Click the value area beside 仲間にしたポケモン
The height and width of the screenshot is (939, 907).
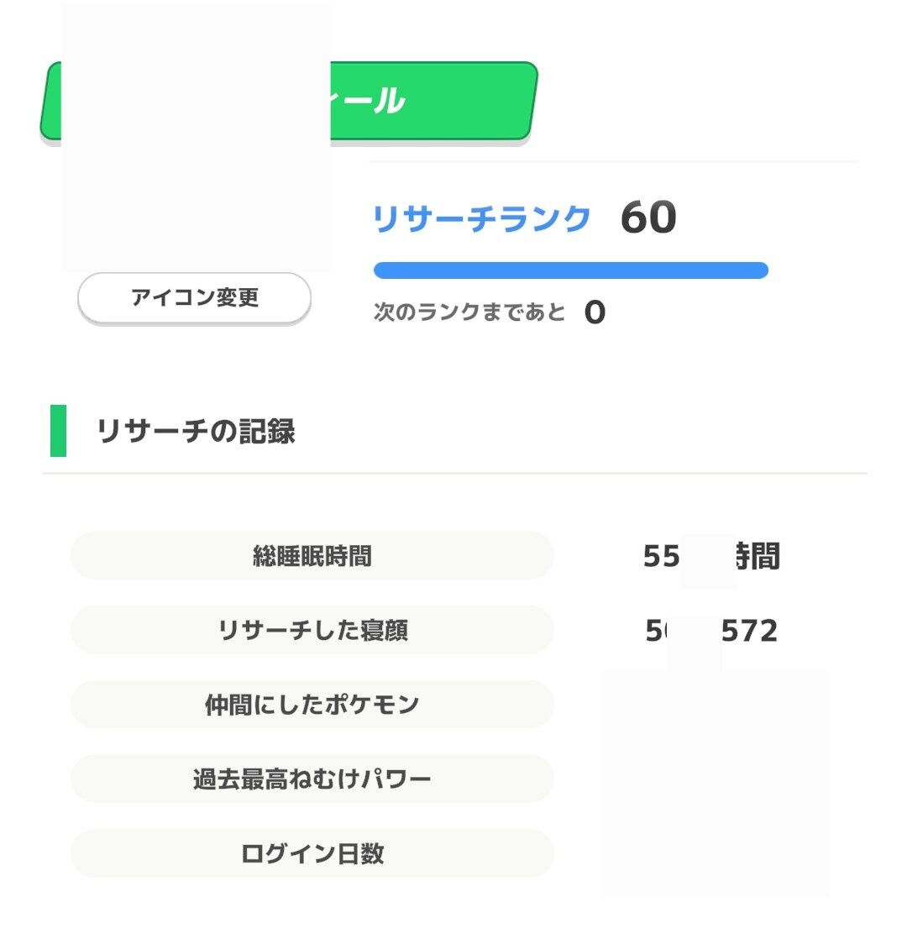pos(715,706)
